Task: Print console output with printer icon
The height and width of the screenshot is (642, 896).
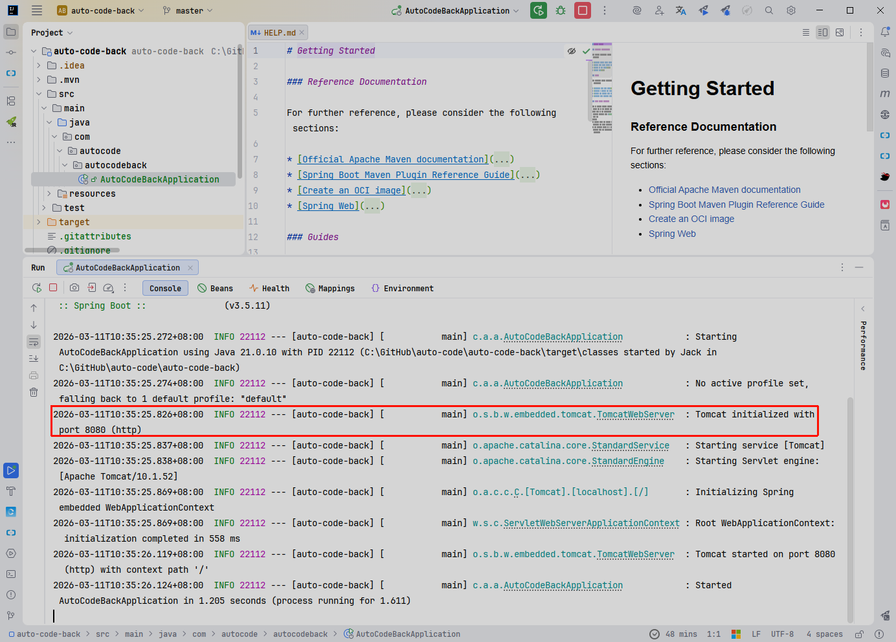Action: pyautogui.click(x=34, y=375)
